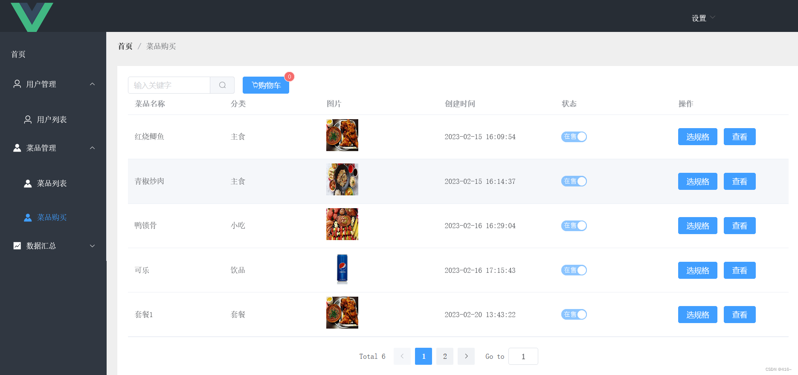798x375 pixels.
Task: Click 选规格 for 红烧鲫鱼
Action: 698,137
